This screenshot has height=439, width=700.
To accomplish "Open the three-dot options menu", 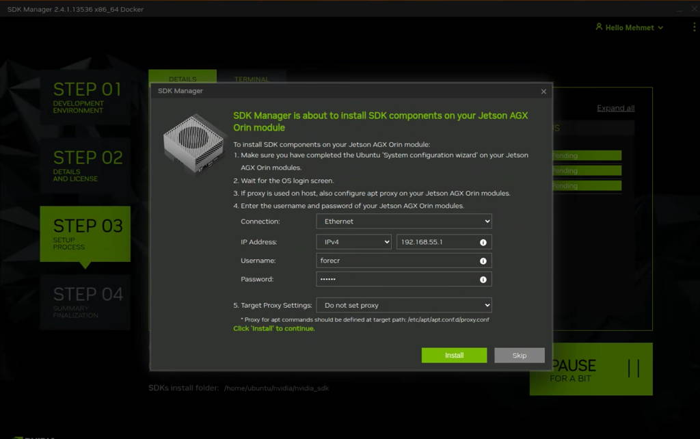I will (x=694, y=27).
